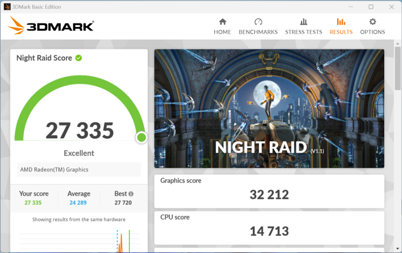Click the vertical scrollbar thumb

pos(397,68)
